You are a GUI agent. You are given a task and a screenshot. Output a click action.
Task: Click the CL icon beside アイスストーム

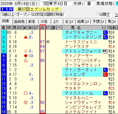point(105,93)
